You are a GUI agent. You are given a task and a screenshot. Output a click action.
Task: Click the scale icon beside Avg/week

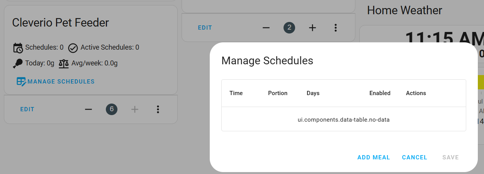point(64,64)
